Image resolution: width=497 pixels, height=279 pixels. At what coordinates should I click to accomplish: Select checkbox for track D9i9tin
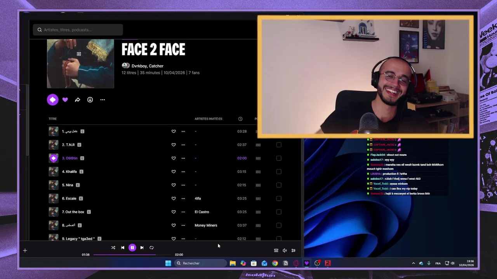[279, 158]
